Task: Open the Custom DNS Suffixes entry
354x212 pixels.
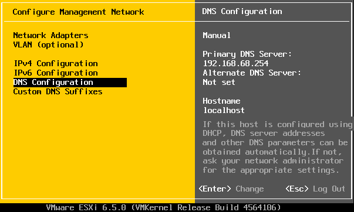Action: 58,92
